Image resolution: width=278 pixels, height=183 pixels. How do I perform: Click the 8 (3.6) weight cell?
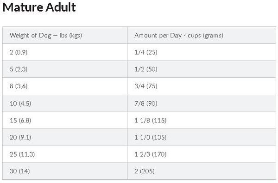click(65, 86)
